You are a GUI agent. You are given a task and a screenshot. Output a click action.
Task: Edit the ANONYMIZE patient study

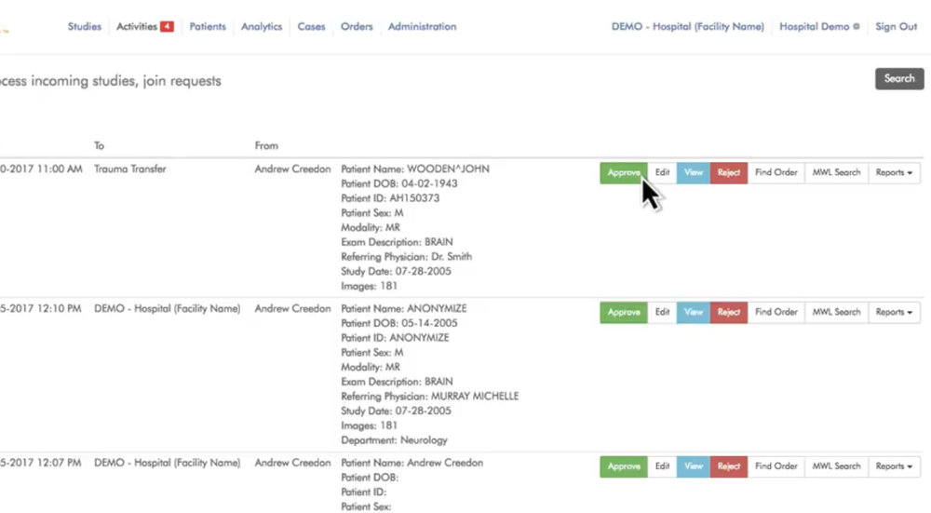[662, 313]
